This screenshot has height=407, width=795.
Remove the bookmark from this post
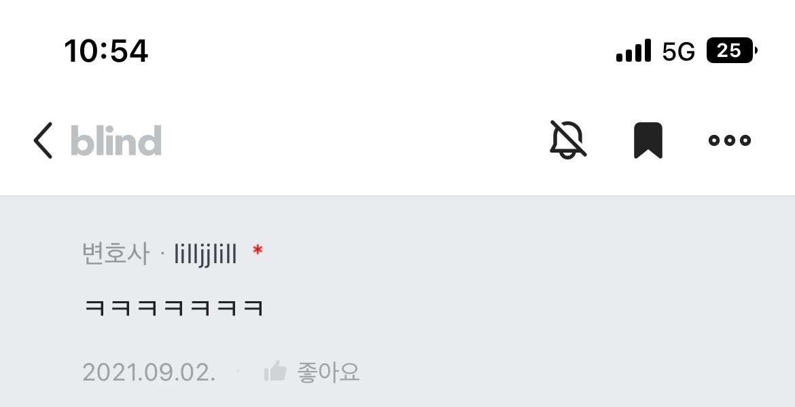click(648, 140)
